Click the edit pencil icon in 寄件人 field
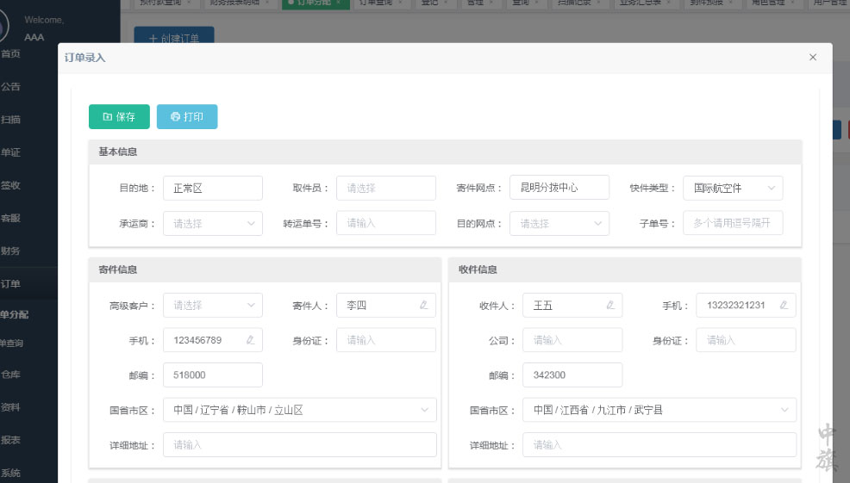 423,306
